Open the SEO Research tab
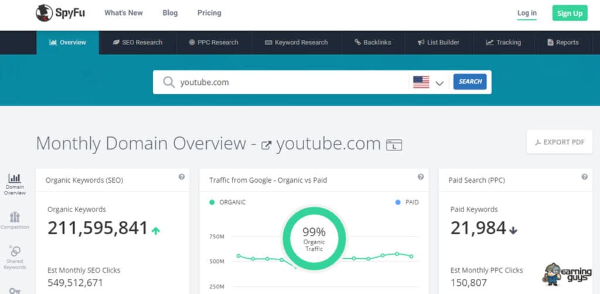 pos(137,42)
